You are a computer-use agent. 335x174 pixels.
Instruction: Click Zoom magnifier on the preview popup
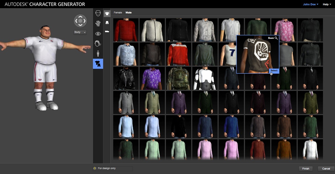click(x=273, y=38)
